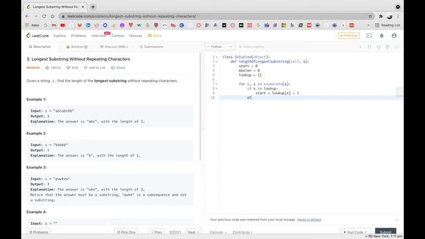This screenshot has width=425, height=239.
Task: Click the Contribute link
Action: pyautogui.click(x=242, y=232)
